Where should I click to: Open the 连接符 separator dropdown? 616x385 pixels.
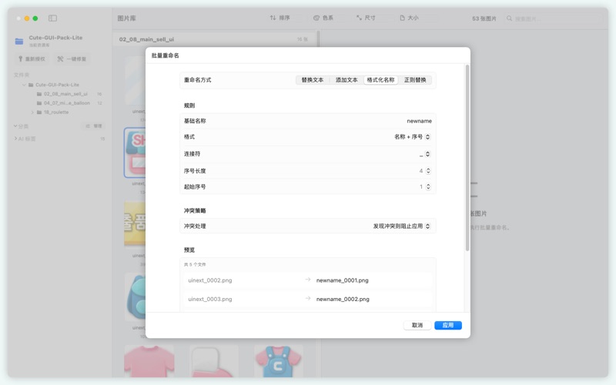pos(425,154)
